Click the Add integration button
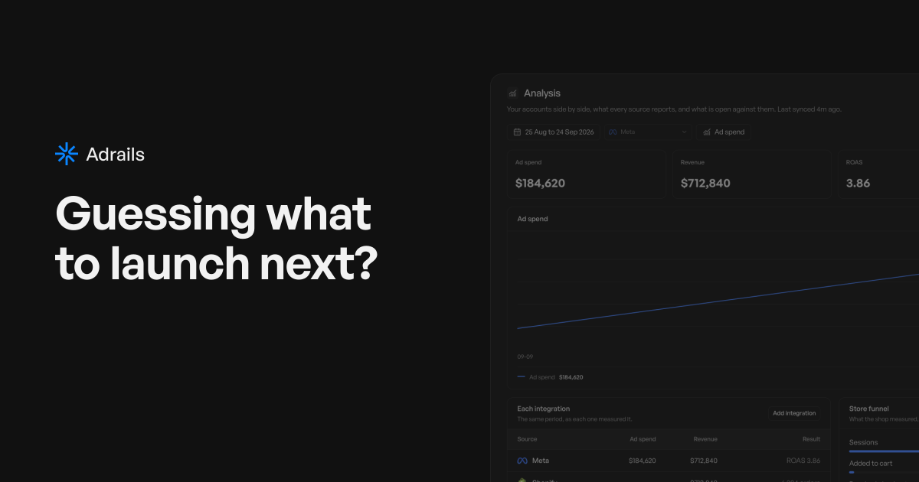This screenshot has width=919, height=482. 794,413
